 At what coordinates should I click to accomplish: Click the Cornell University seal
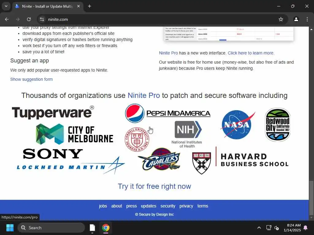137,139
